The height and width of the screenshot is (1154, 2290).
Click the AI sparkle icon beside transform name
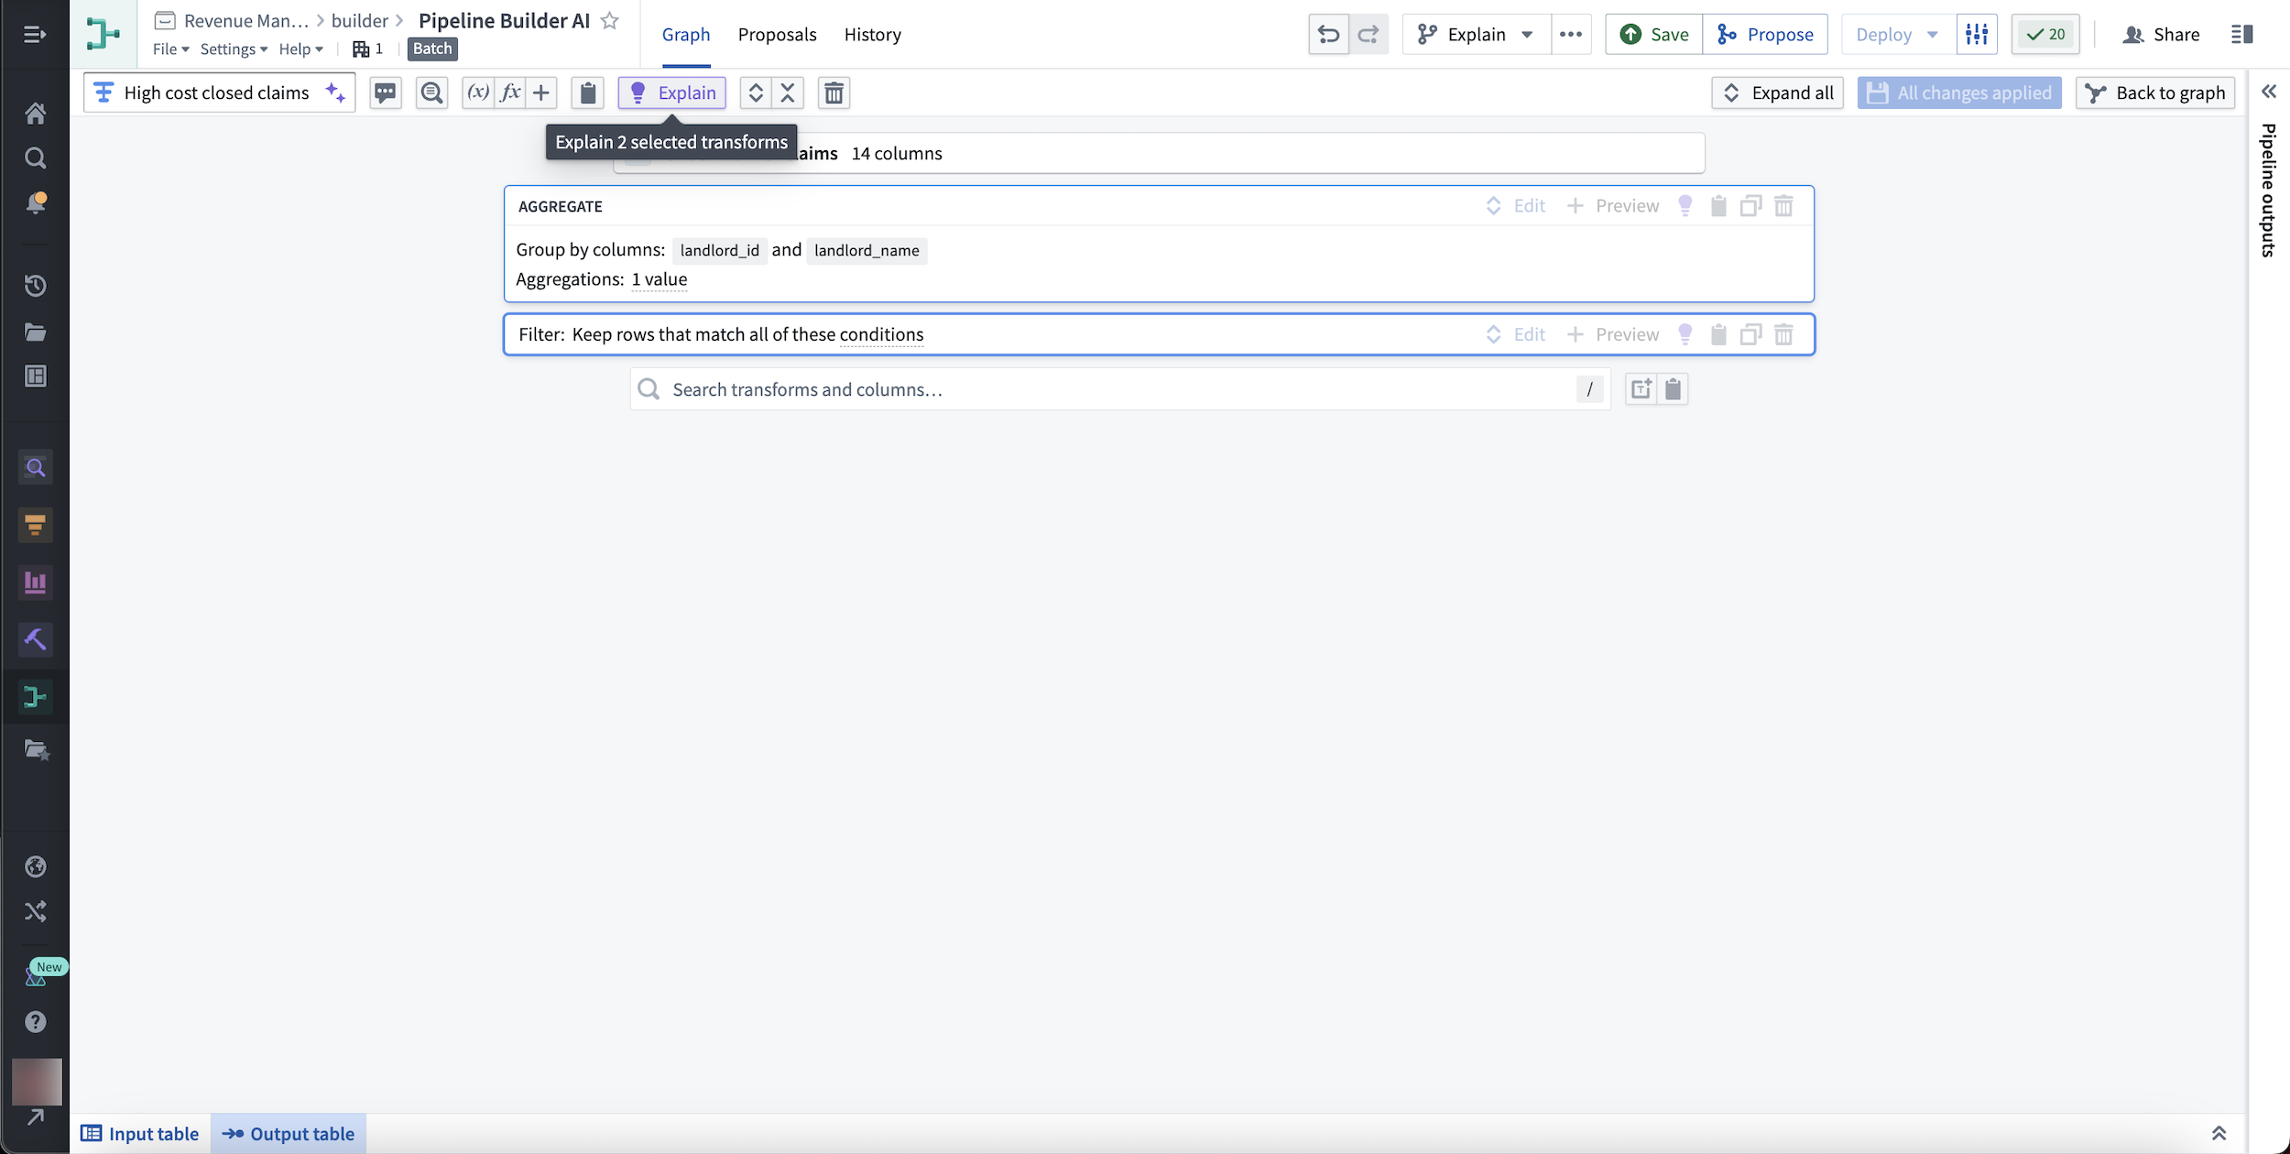tap(336, 93)
